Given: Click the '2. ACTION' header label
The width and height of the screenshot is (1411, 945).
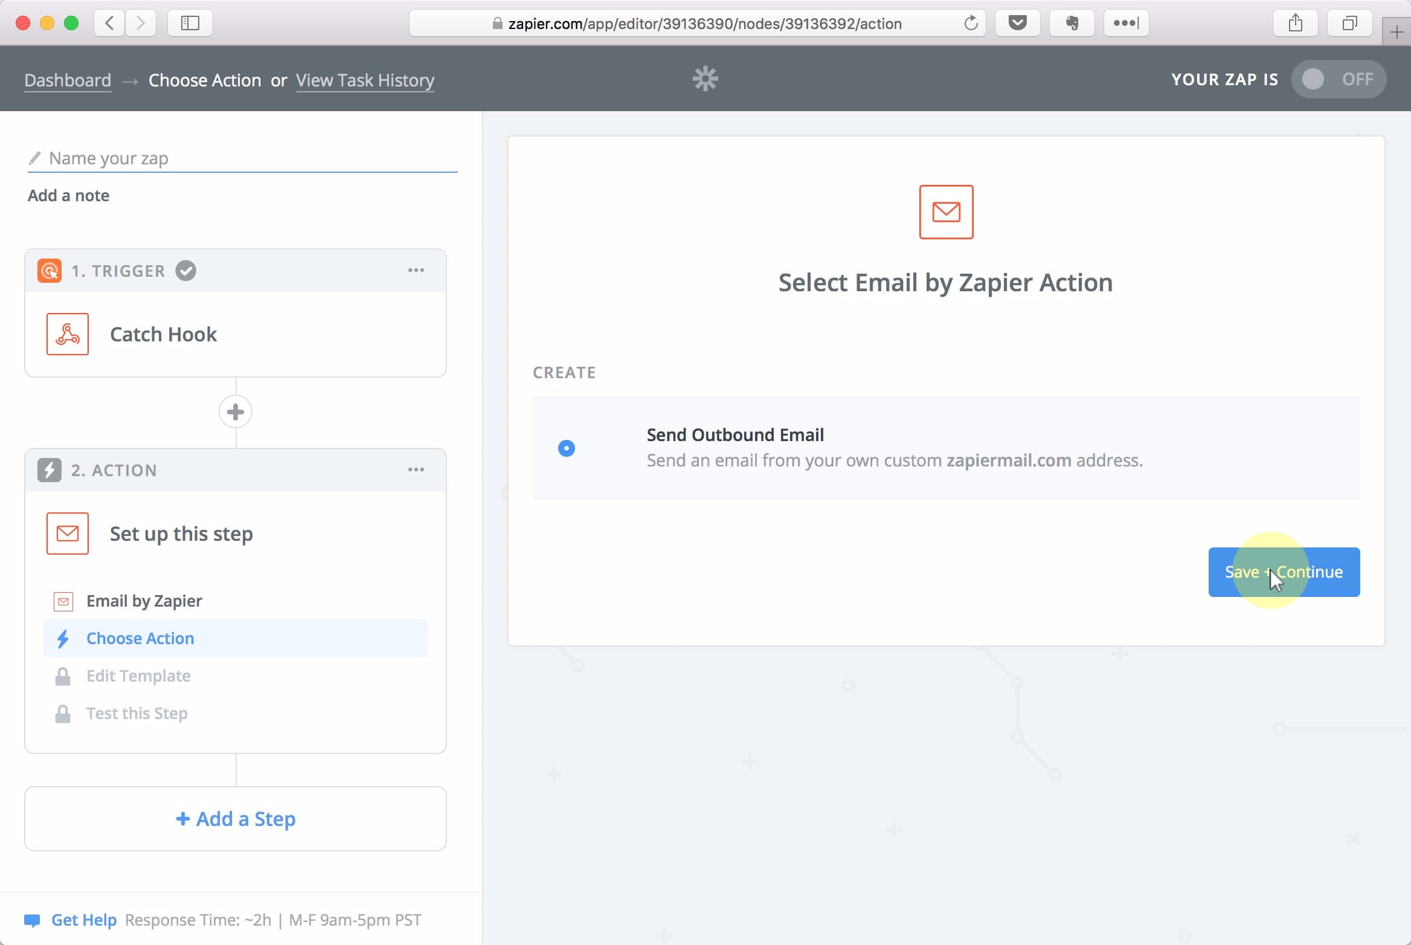Looking at the screenshot, I should point(114,470).
